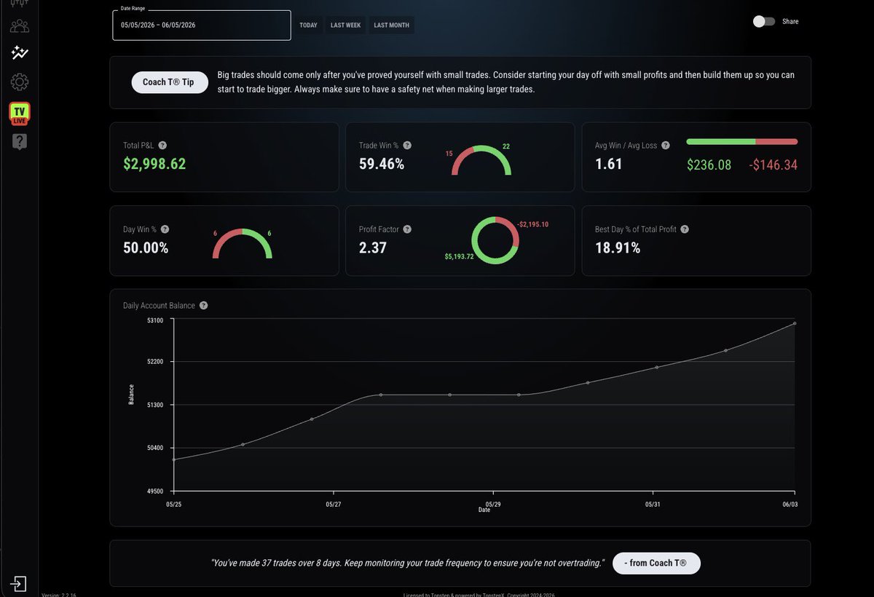
Task: Click the $2,998.62 Total P&L value
Action: click(x=154, y=165)
